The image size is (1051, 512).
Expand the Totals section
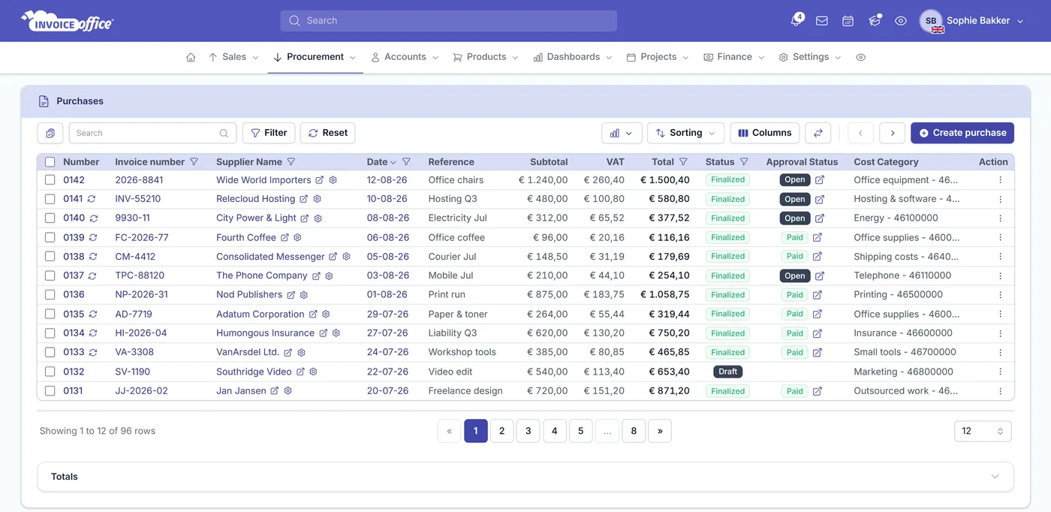click(x=525, y=477)
